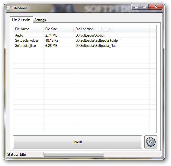The height and width of the screenshot is (166, 171).
Task: Maximize the FileShred window
Action: 144,7
